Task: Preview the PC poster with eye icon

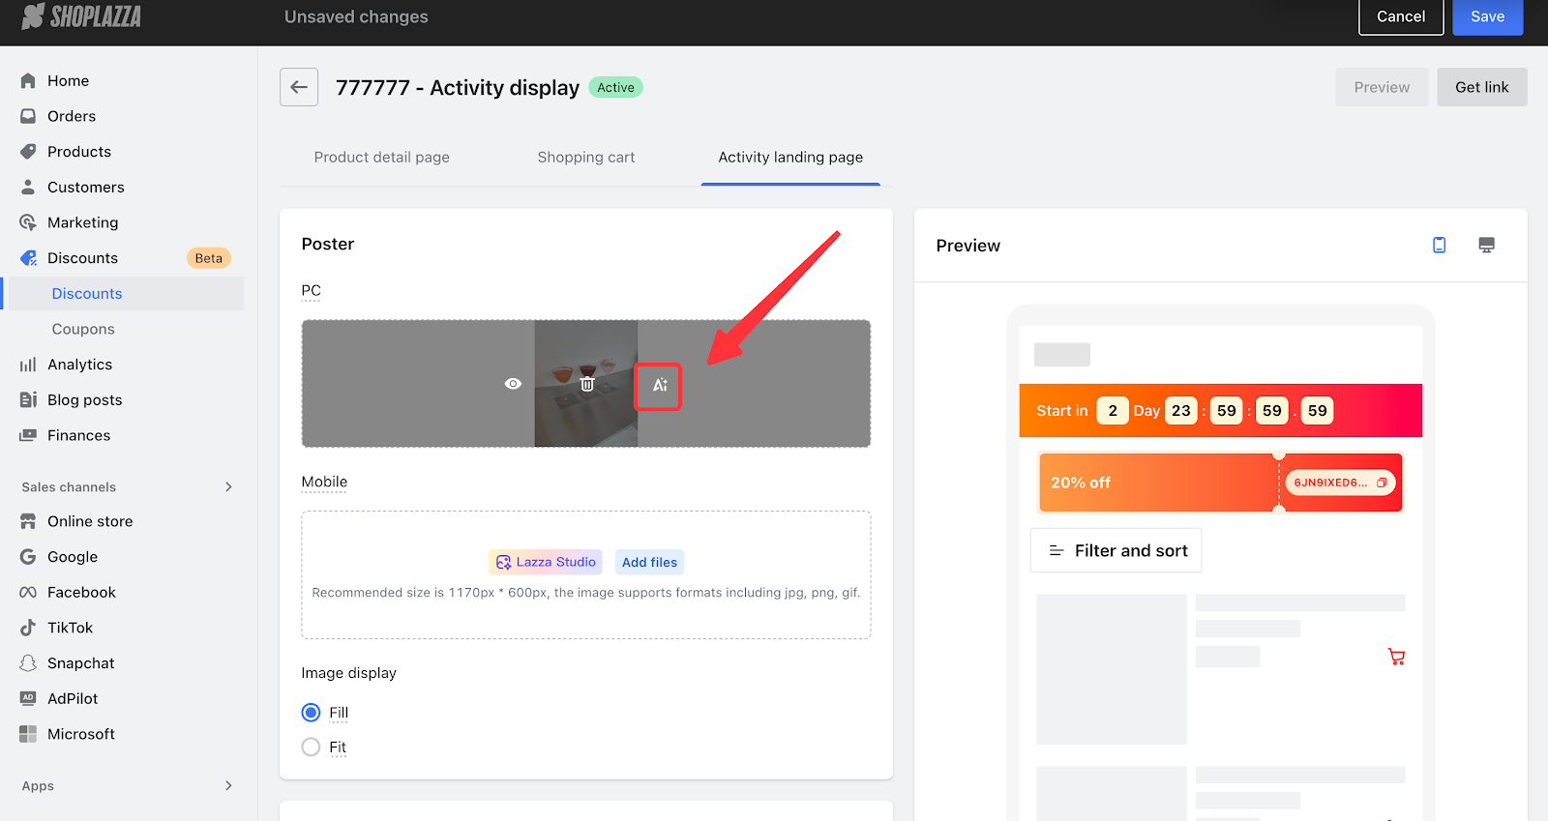Action: 513,384
